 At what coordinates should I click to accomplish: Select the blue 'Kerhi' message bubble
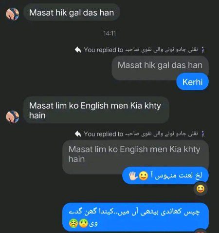point(192,82)
